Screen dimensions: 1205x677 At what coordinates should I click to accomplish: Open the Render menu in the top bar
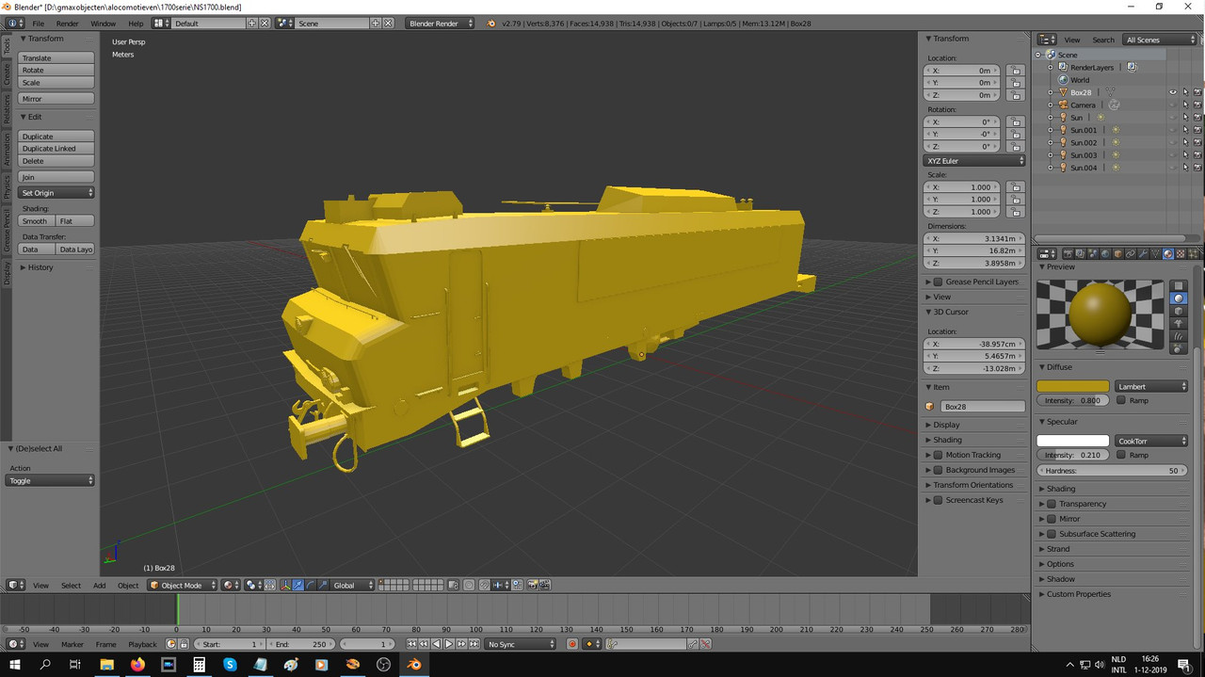click(x=67, y=23)
